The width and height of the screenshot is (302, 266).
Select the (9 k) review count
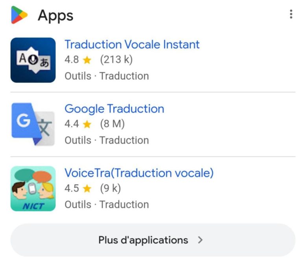[x=110, y=188]
